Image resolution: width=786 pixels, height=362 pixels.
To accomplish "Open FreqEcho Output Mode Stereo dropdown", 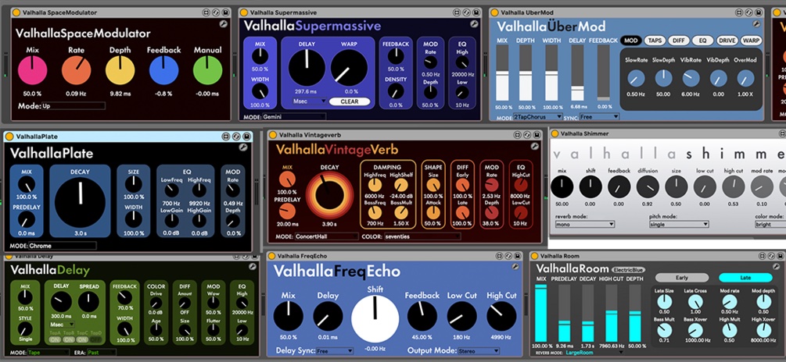I will click(478, 351).
